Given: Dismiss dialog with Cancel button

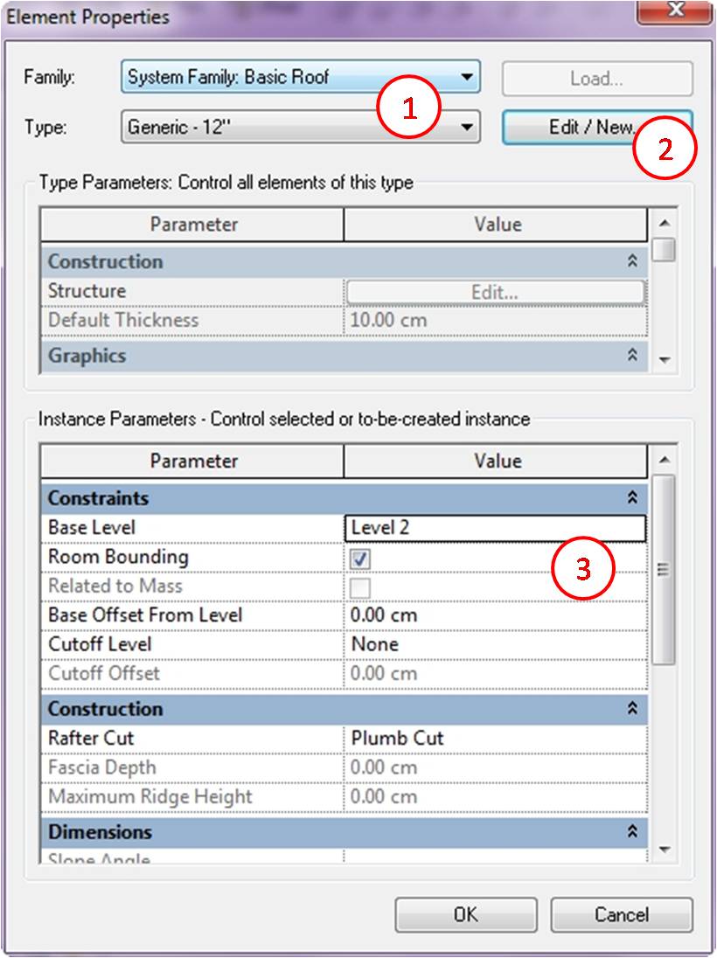Looking at the screenshot, I should [622, 914].
